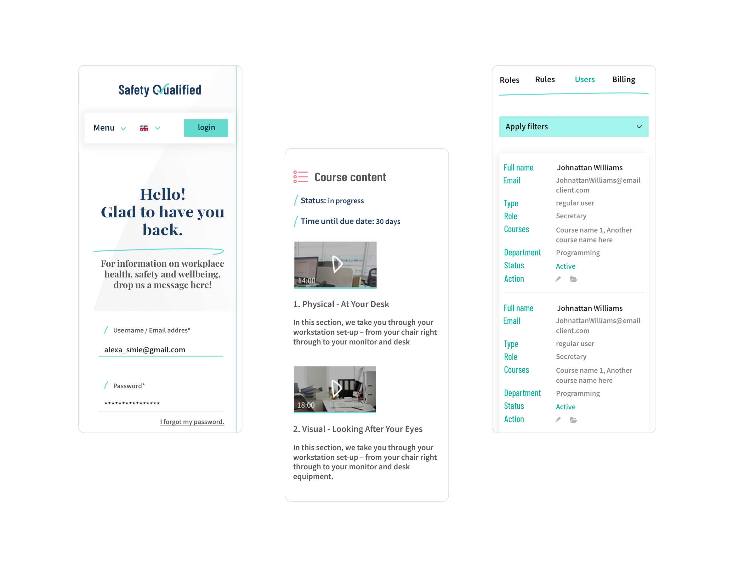Click folder icon for first user
Image resolution: width=733 pixels, height=570 pixels.
573,279
